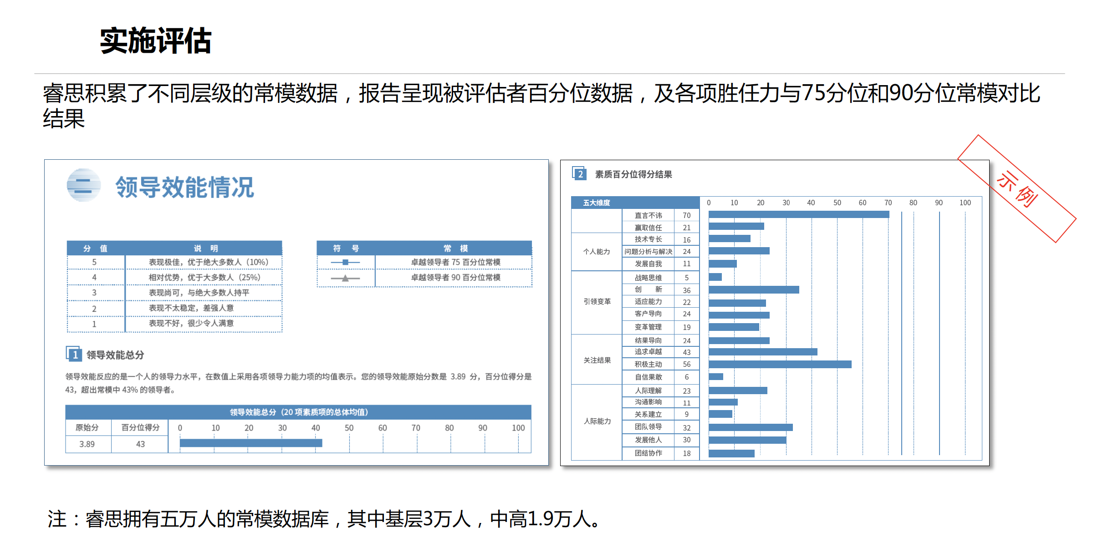
Task: Click the 客户导向 row label
Action: [x=649, y=314]
